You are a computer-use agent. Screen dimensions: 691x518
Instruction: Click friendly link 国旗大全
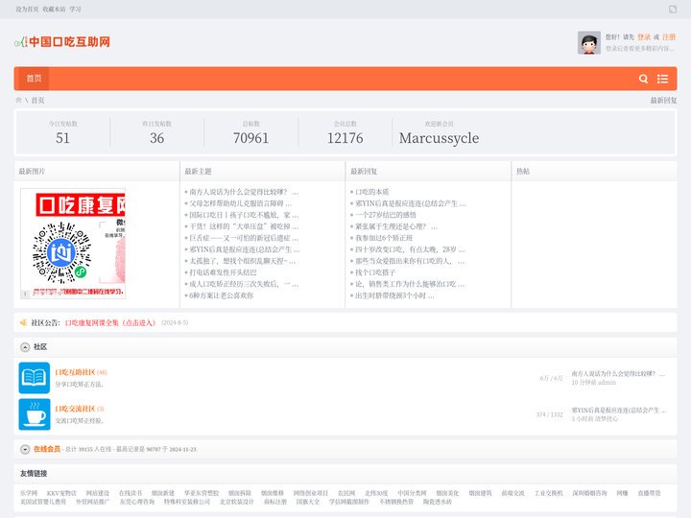[308, 502]
